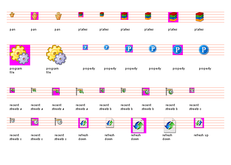Image resolution: width=231 pixels, height=165 pixels.
Task: Click the refresh up text label
Action: click(x=201, y=135)
